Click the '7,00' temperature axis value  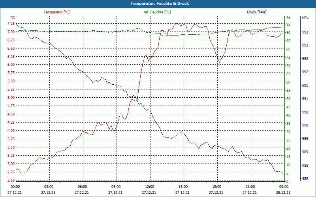coord(11,32)
